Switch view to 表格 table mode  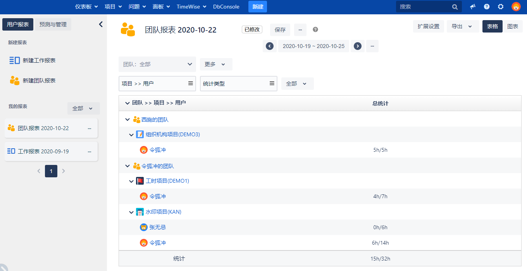[x=493, y=26]
